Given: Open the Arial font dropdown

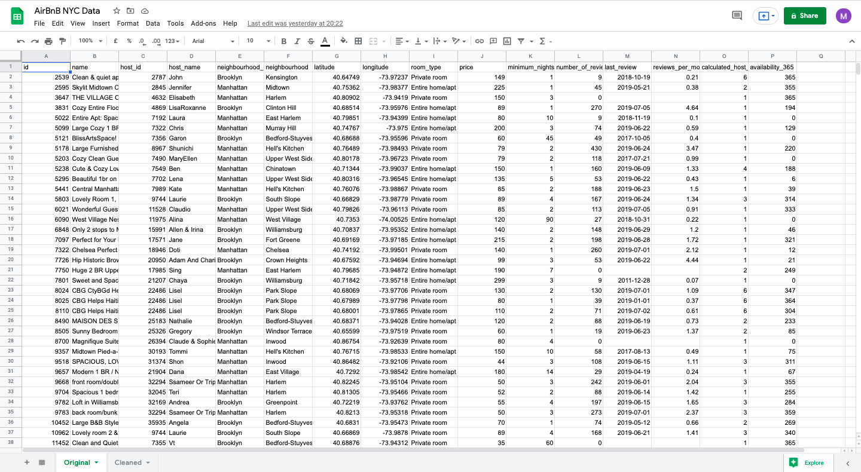Looking at the screenshot, I should click(x=213, y=41).
